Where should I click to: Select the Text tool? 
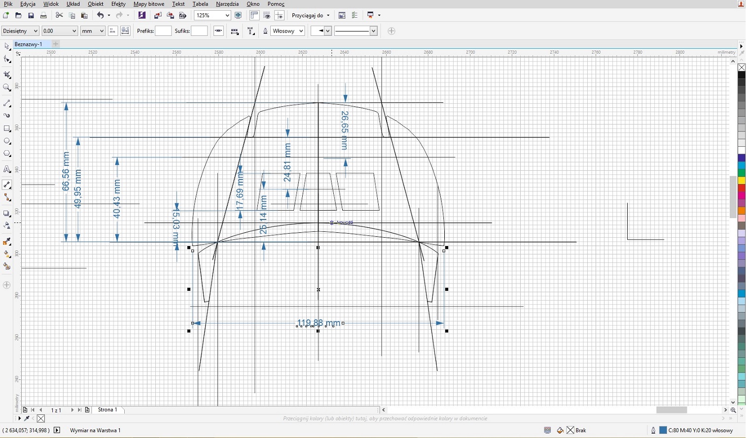[x=7, y=170]
